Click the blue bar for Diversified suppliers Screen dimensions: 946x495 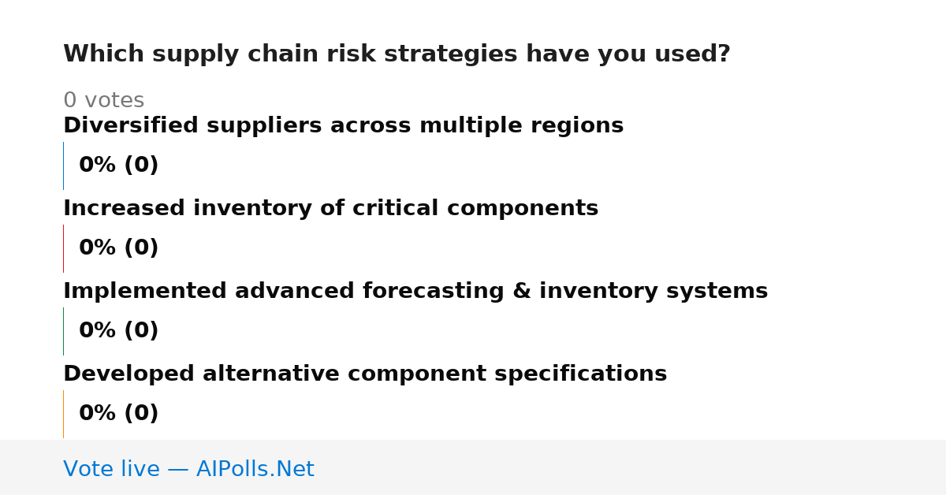click(63, 166)
